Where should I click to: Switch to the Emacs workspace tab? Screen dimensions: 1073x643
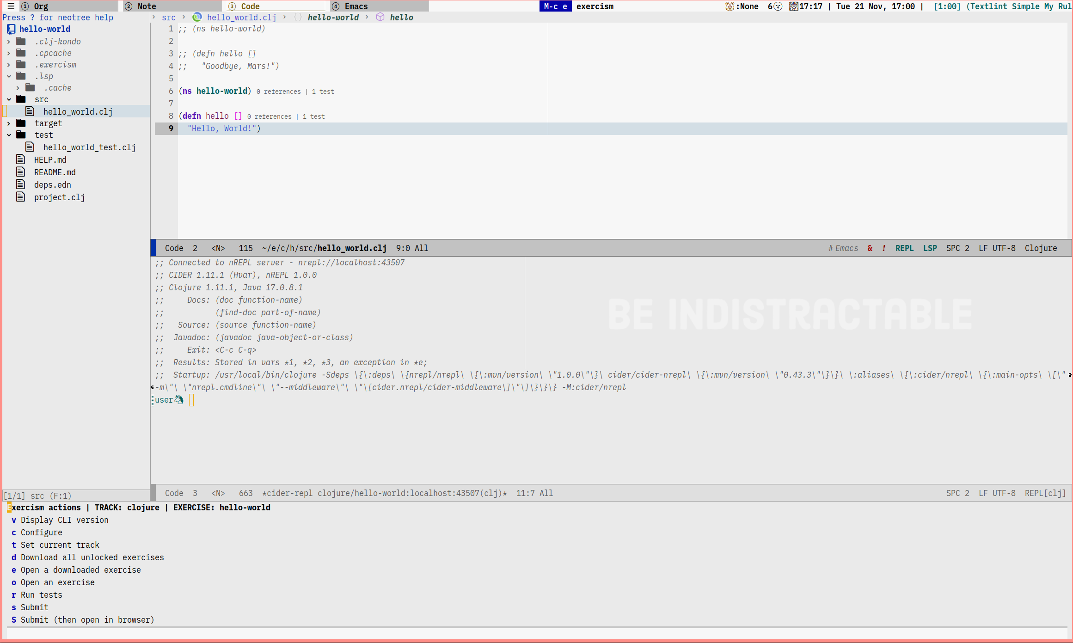click(x=379, y=6)
